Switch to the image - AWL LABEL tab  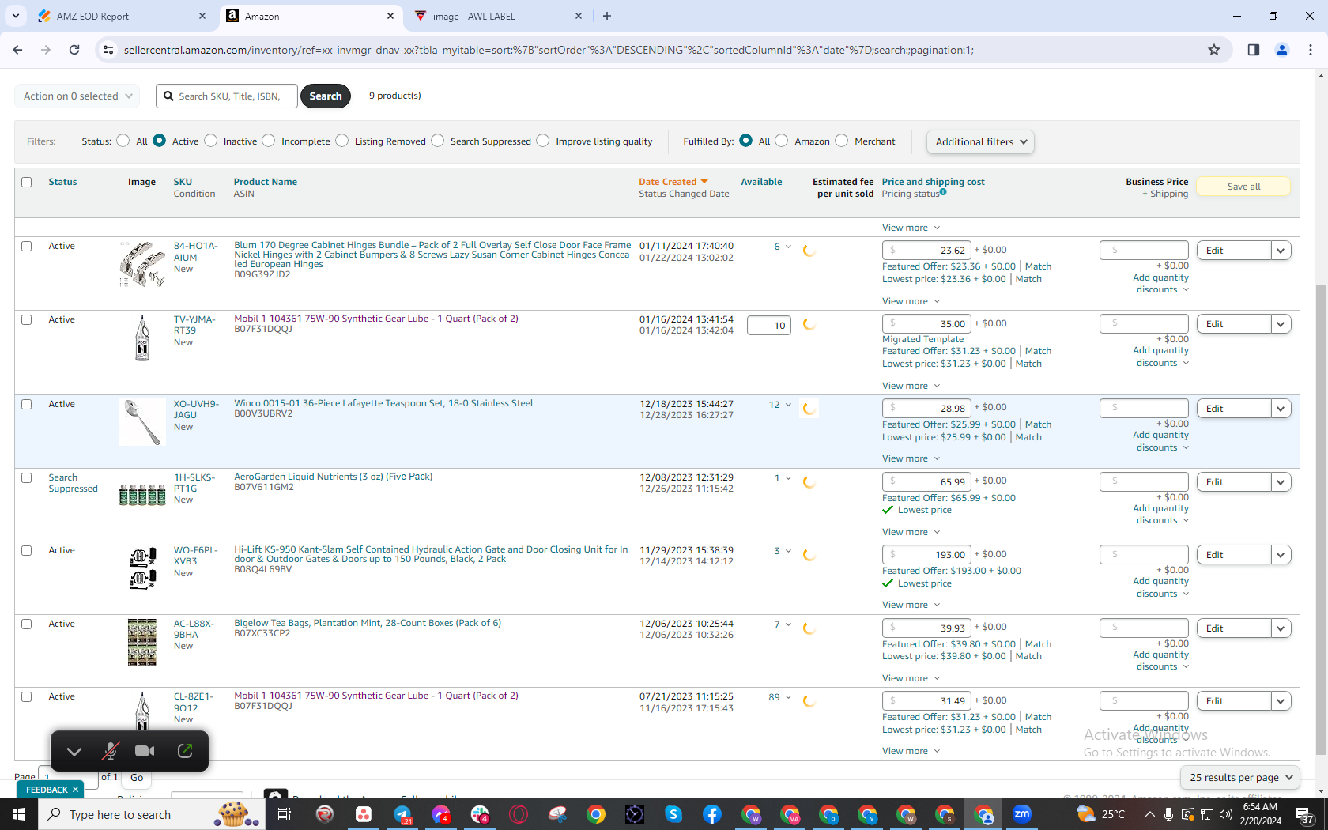point(498,16)
